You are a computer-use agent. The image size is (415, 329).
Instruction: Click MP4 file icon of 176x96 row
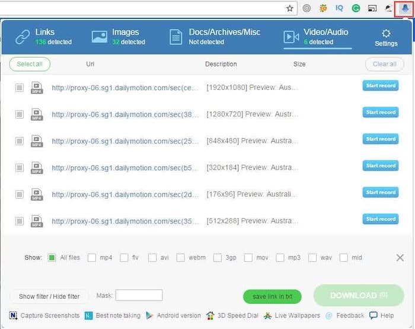(x=37, y=194)
